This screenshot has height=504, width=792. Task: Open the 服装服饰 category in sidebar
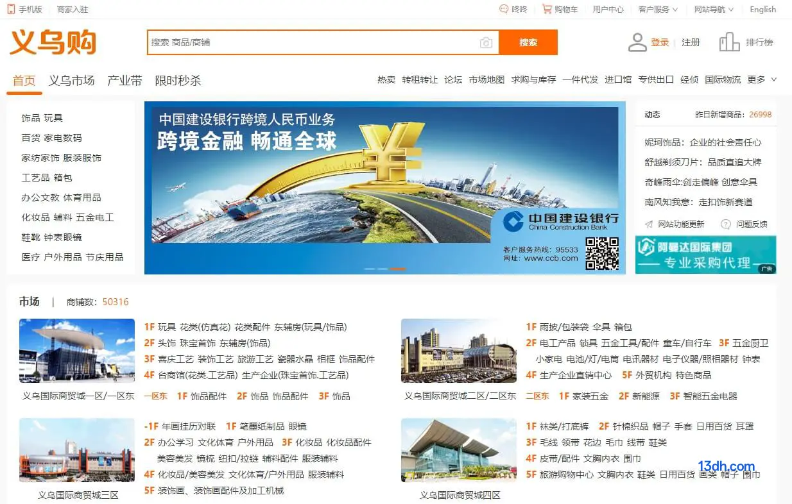click(82, 158)
